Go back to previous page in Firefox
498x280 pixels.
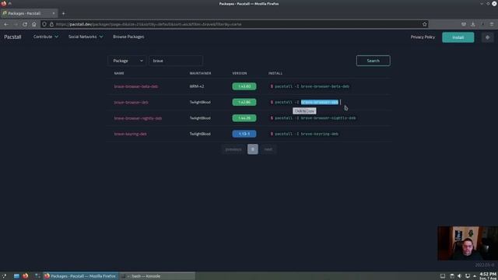click(6, 24)
